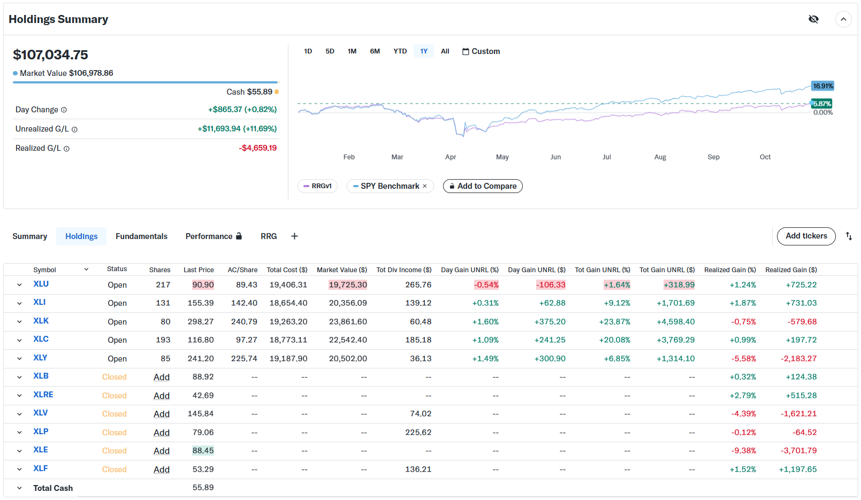The height and width of the screenshot is (500, 861).
Task: Open the locked Performance tab
Action: click(x=213, y=236)
